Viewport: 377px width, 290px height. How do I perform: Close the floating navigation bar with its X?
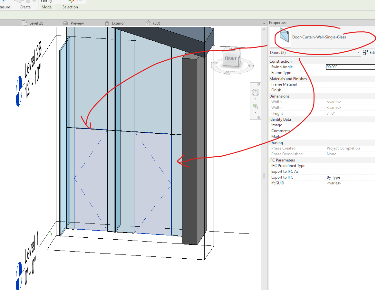click(x=259, y=84)
